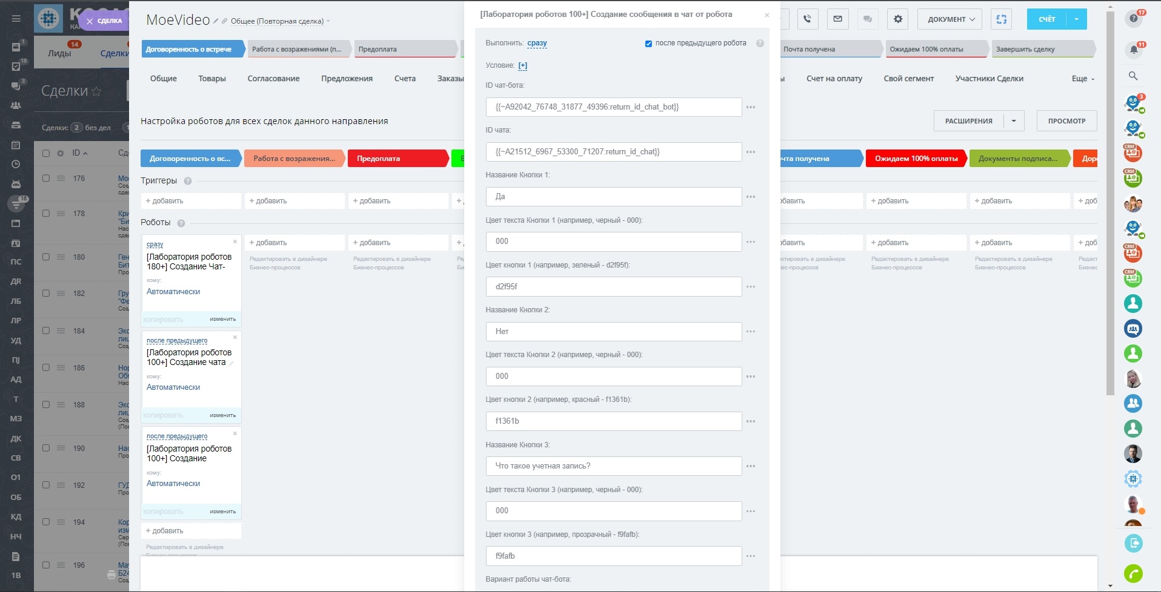Check the checkbox for deal row 190
Image resolution: width=1161 pixels, height=592 pixels.
coord(45,448)
